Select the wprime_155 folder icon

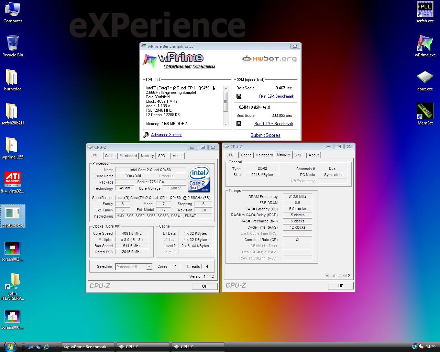point(13,148)
